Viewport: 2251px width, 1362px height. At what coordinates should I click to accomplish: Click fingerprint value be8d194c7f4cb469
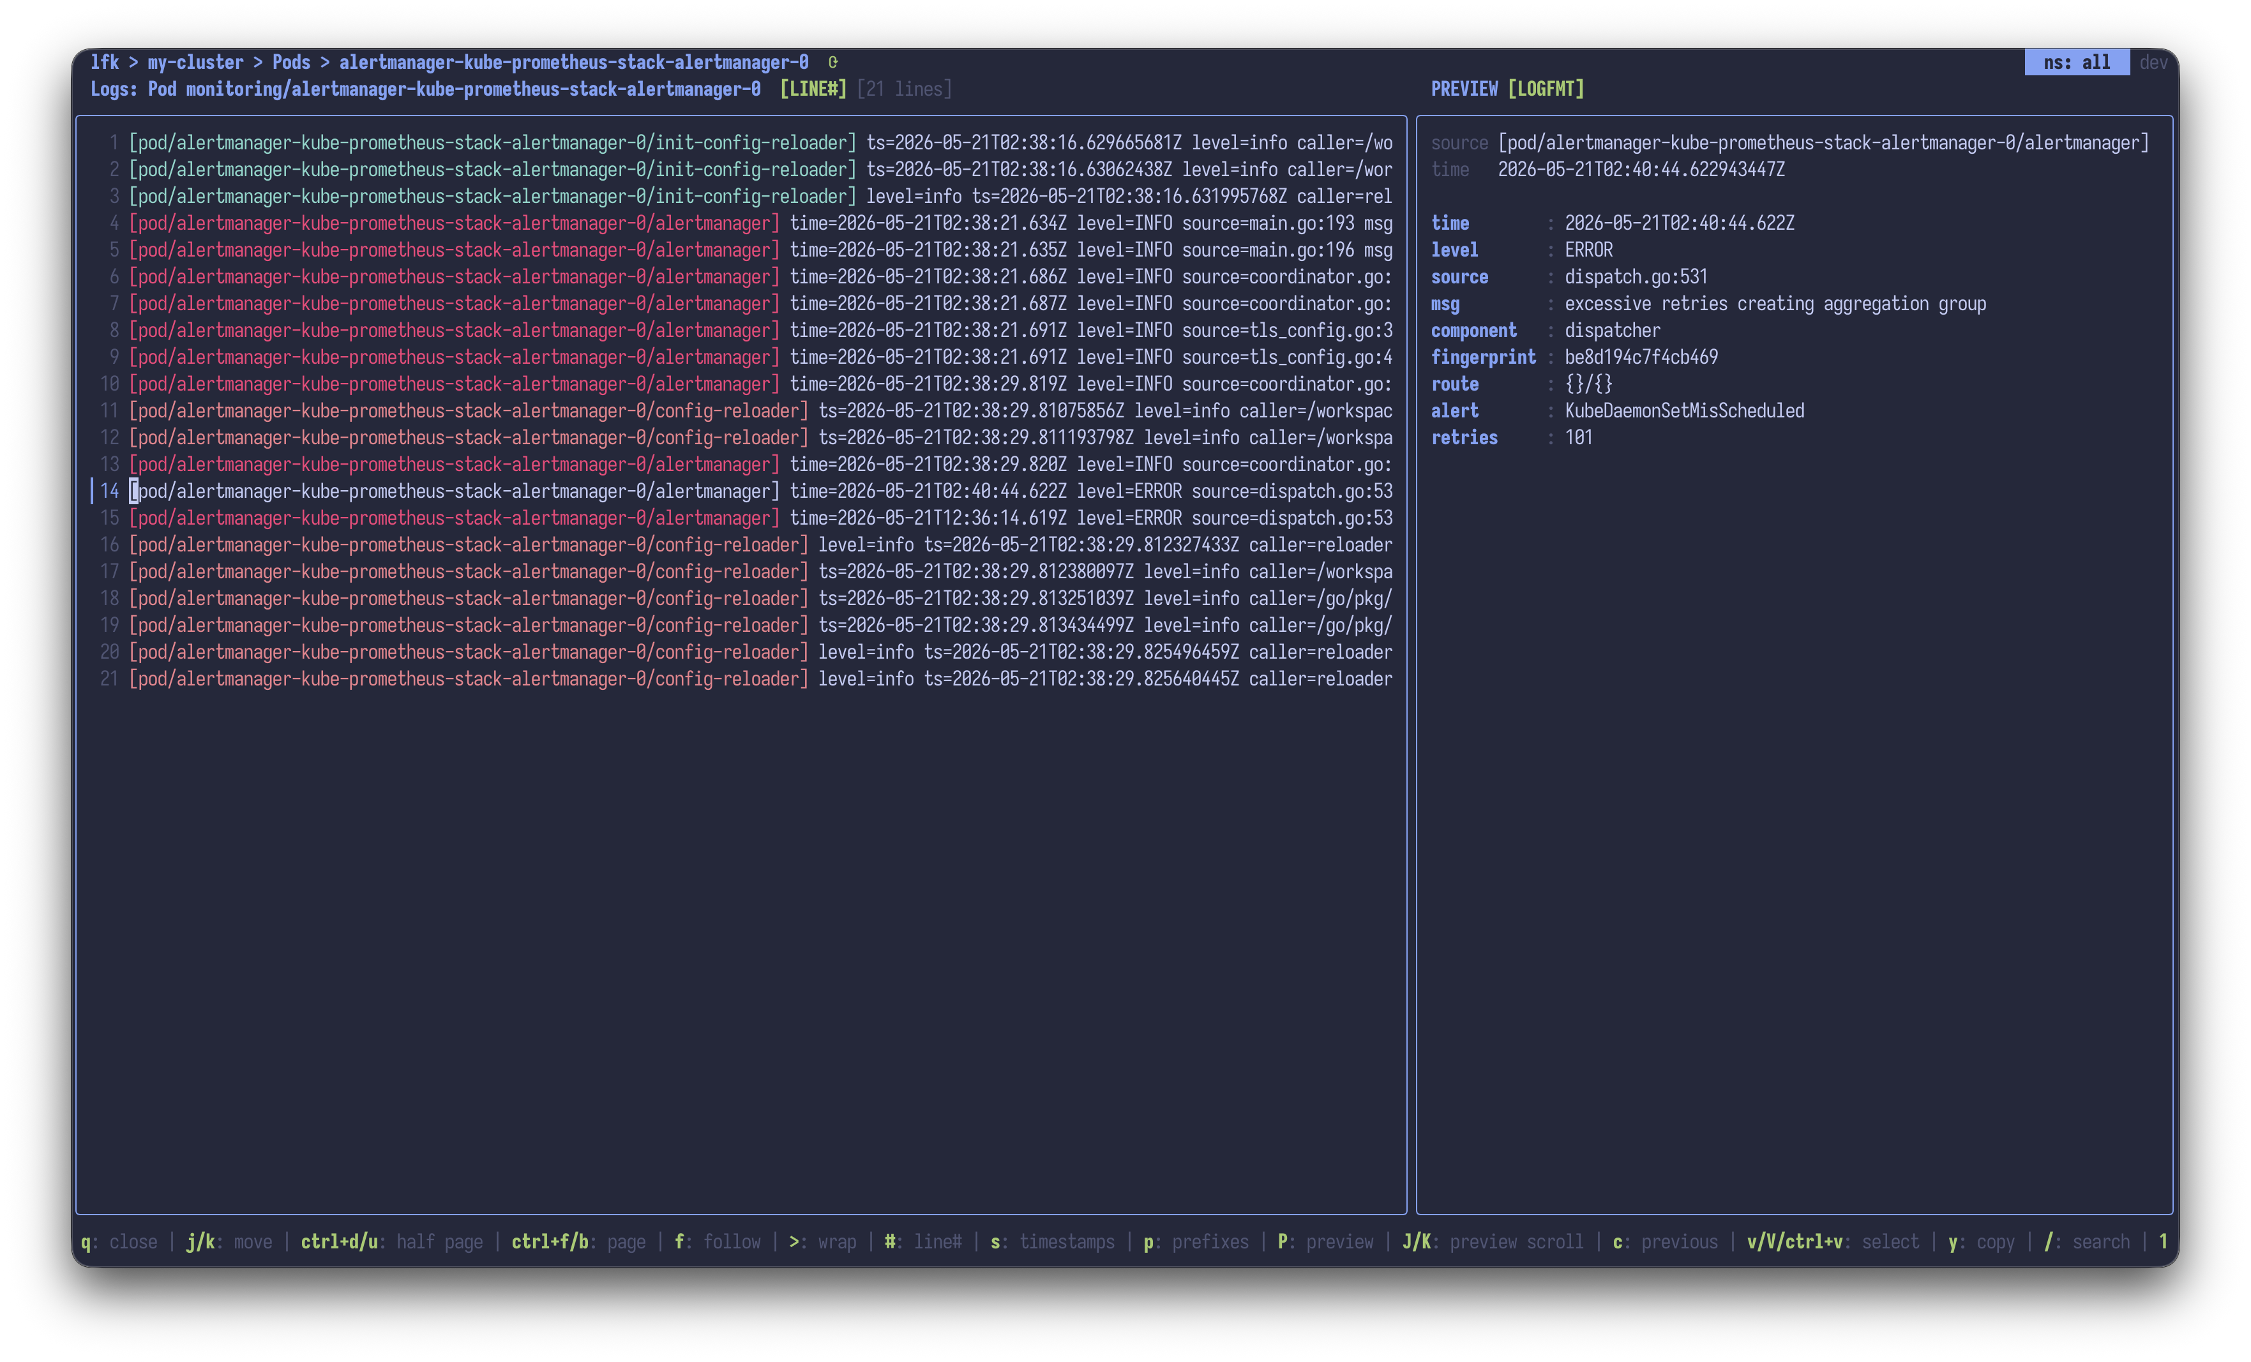coord(1641,357)
